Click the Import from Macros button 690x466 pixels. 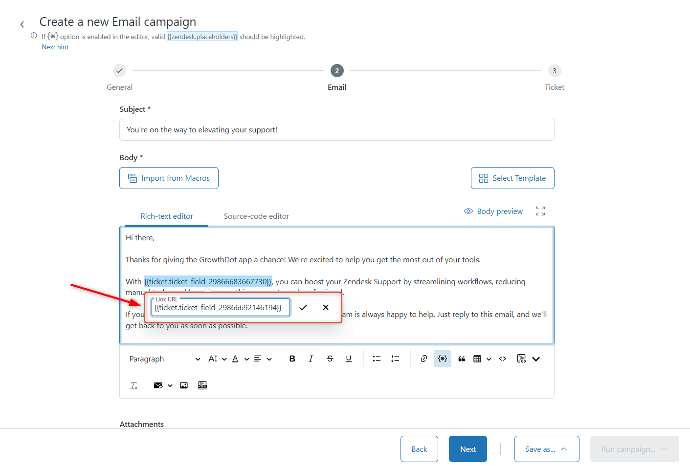[x=169, y=178]
